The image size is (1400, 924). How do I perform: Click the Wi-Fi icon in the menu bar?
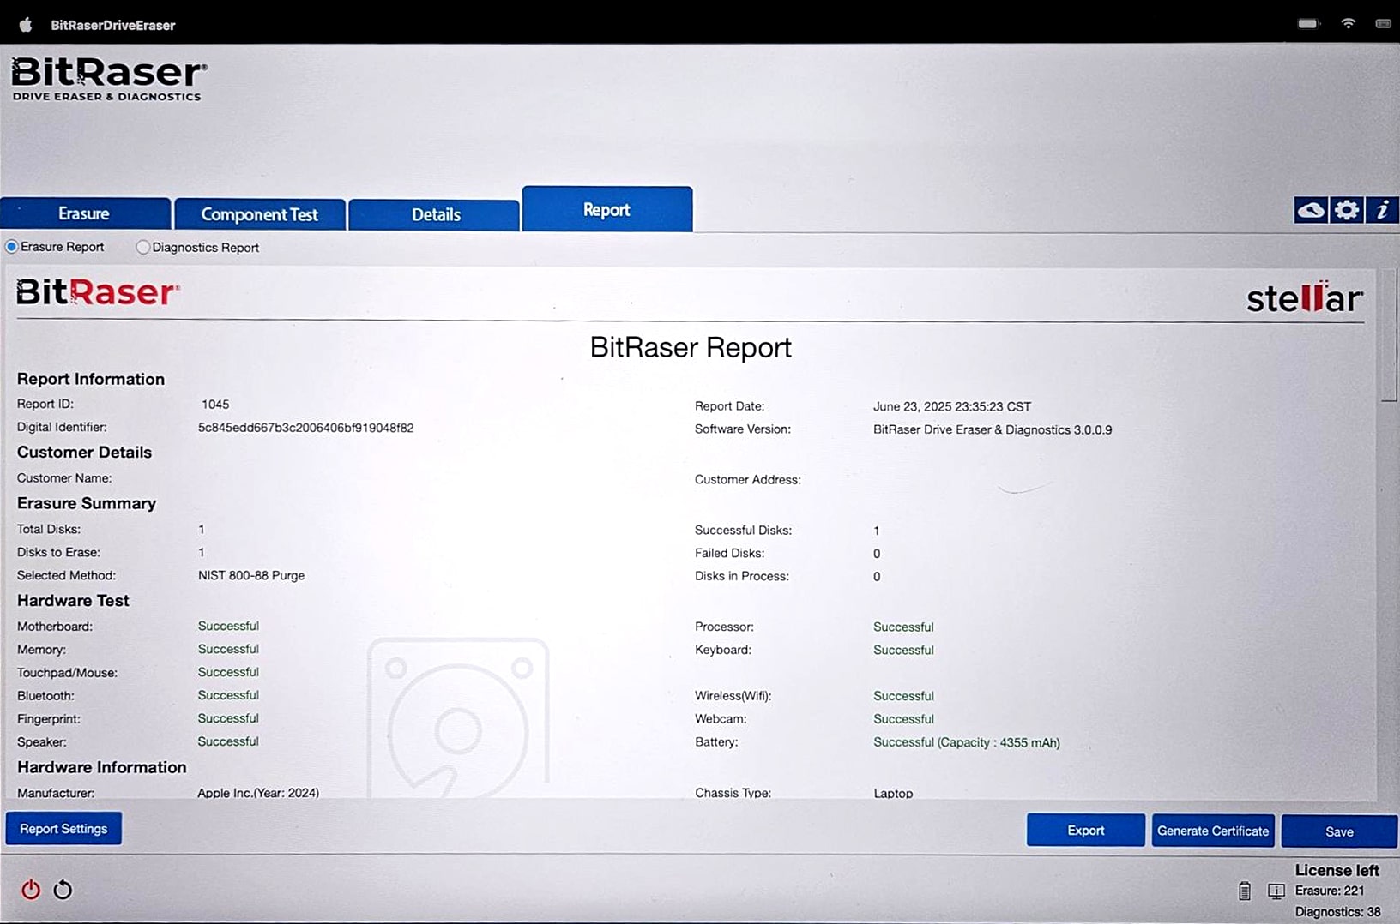(x=1349, y=24)
